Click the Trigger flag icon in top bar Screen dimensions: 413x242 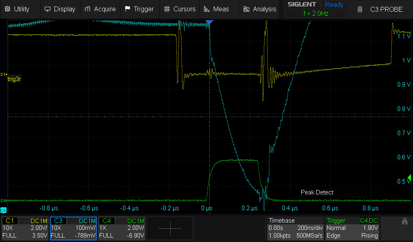[x=128, y=9]
